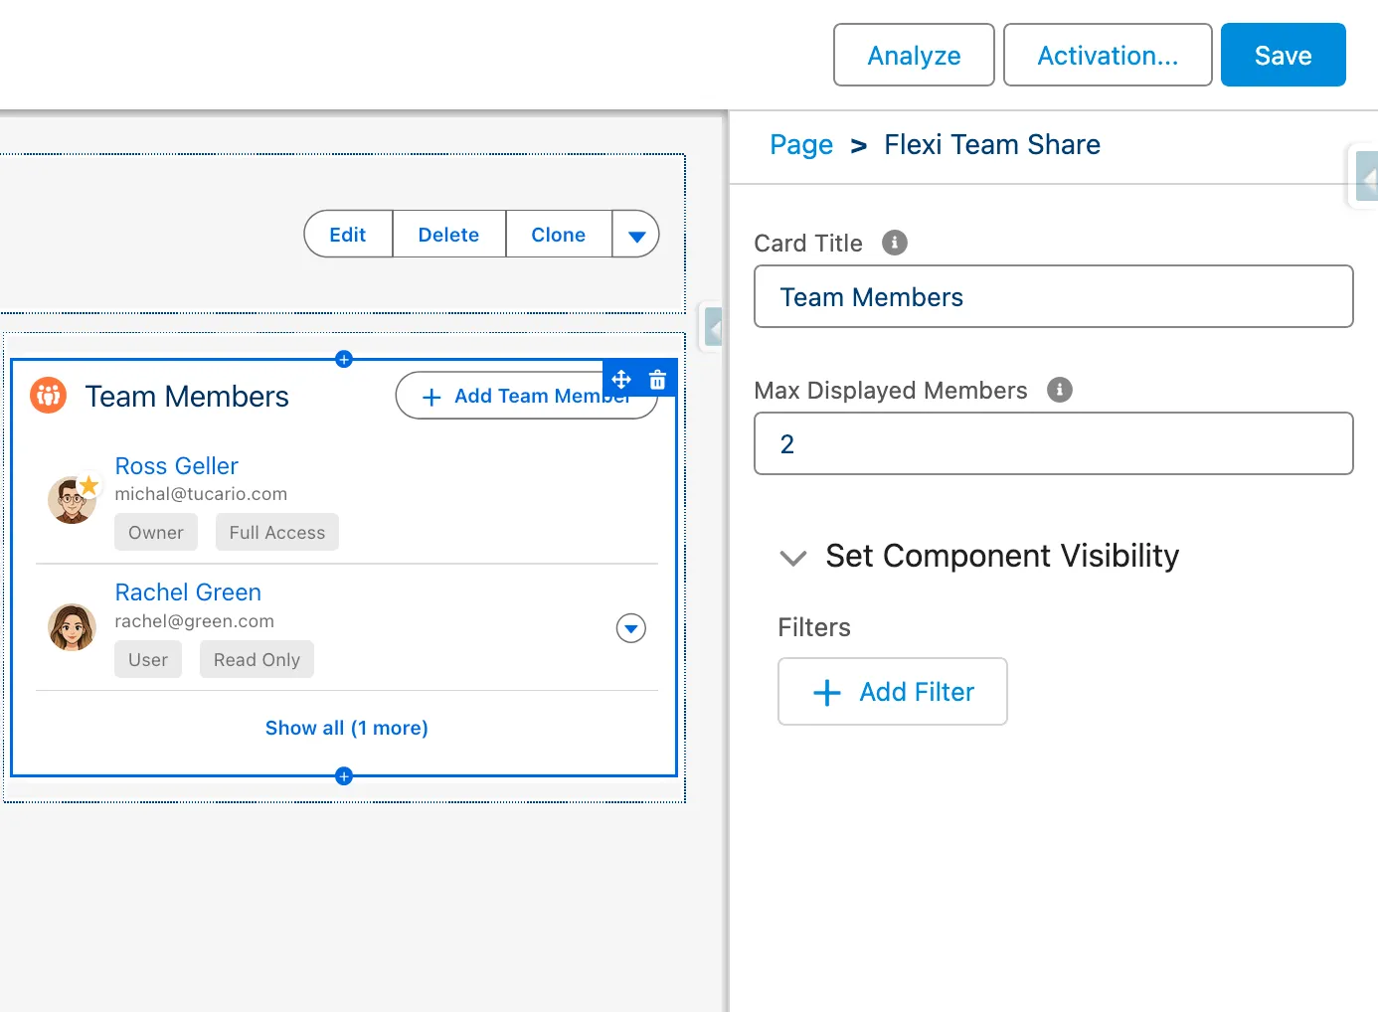Add a component visibility filter

pos(892,691)
